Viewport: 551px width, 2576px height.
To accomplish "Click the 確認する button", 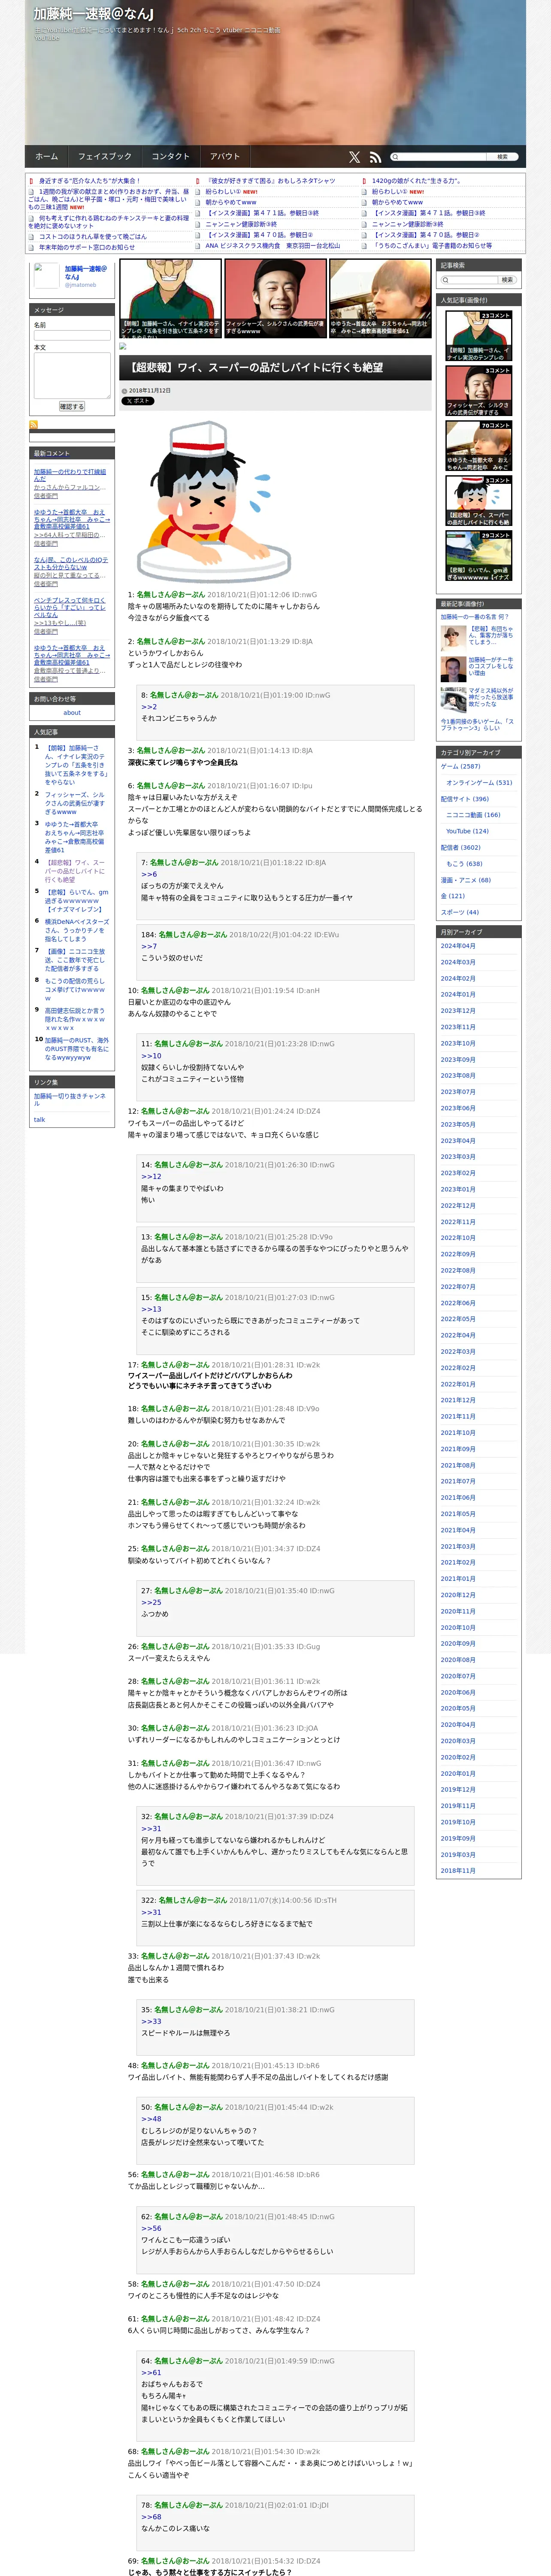I will pyautogui.click(x=72, y=407).
